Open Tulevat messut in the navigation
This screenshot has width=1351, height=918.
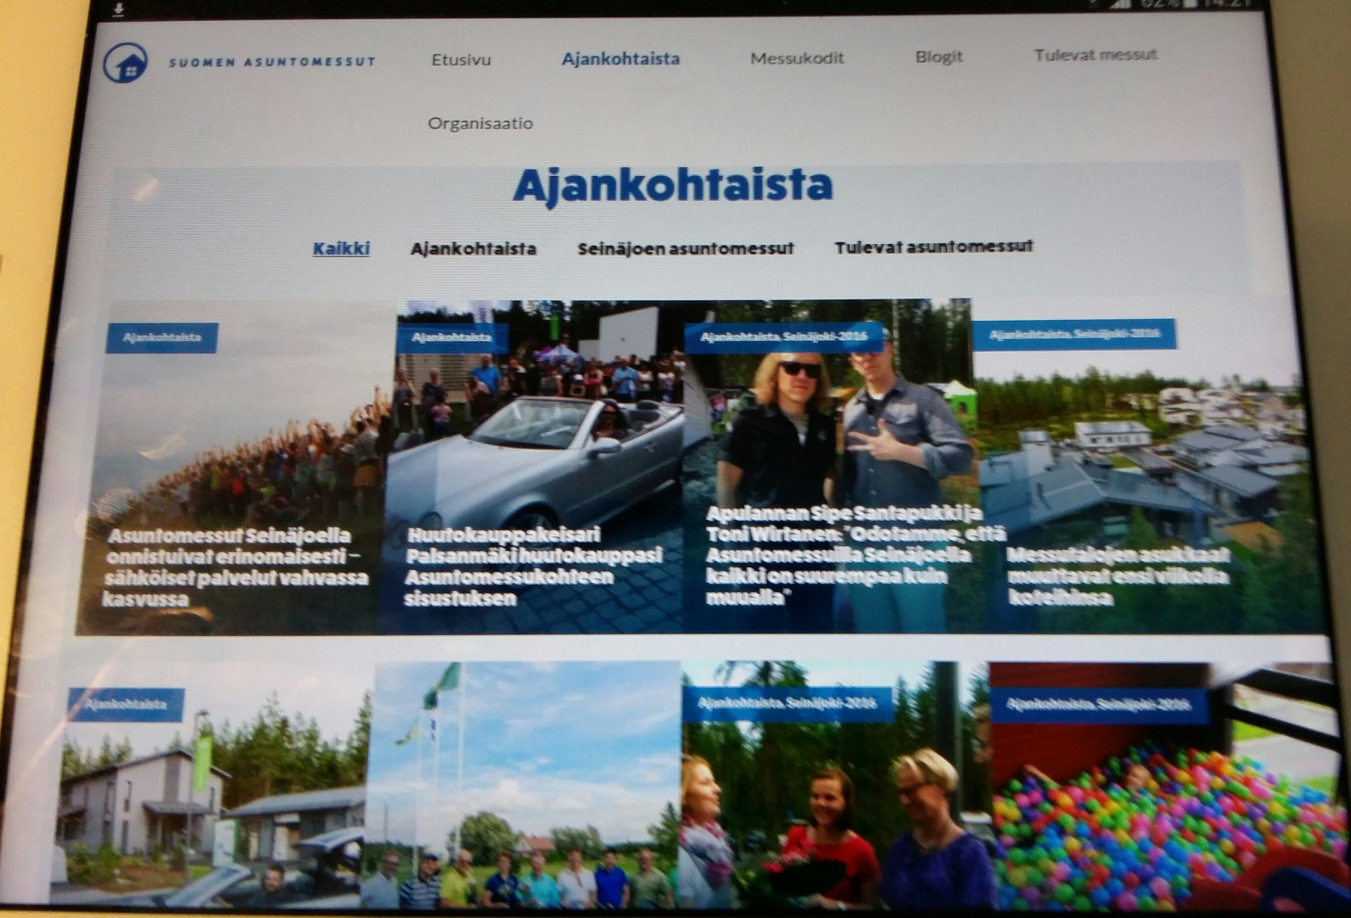pos(1095,55)
